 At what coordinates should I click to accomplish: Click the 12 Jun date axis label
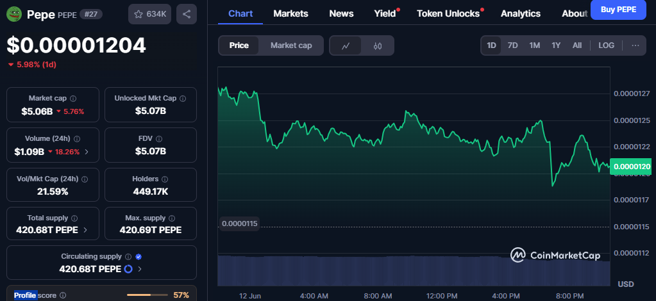coord(250,296)
